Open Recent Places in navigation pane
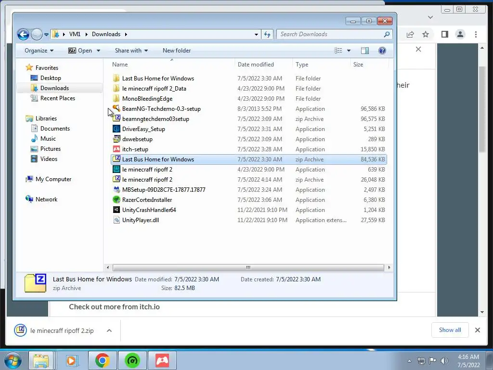The image size is (493, 370). click(x=58, y=98)
